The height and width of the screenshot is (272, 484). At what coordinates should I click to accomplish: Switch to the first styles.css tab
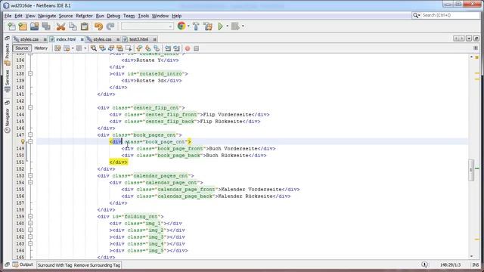tap(29, 39)
